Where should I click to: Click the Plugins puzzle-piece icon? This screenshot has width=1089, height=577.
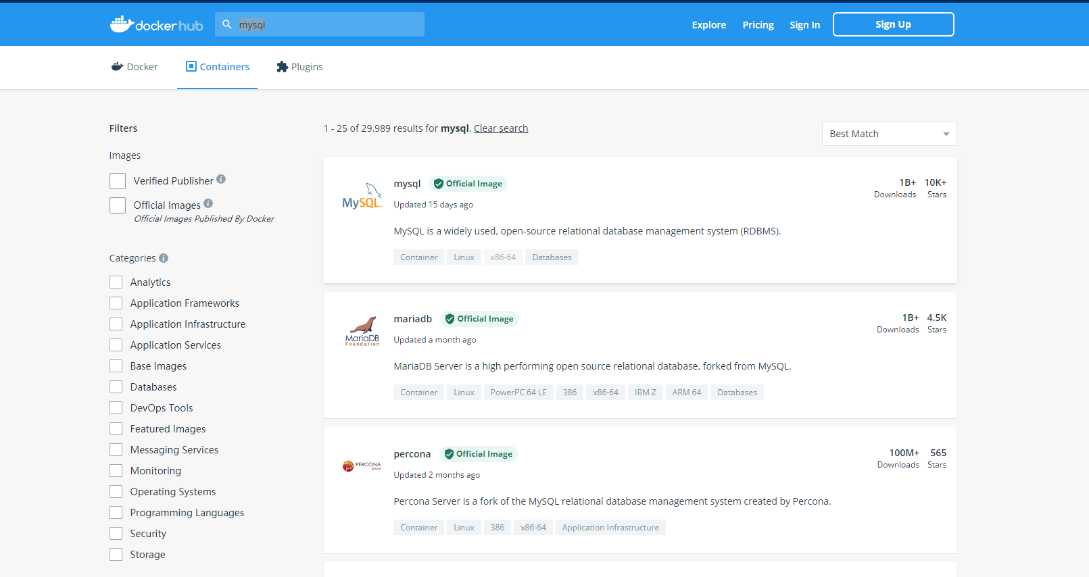click(283, 66)
